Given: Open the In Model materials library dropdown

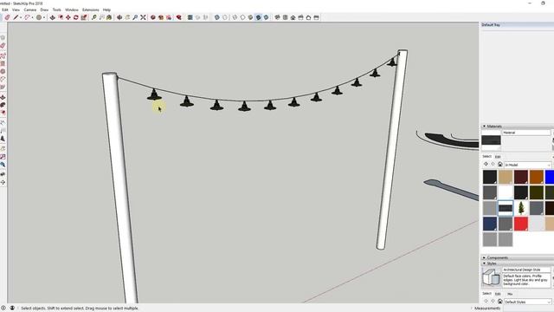Looking at the screenshot, I should point(527,165).
